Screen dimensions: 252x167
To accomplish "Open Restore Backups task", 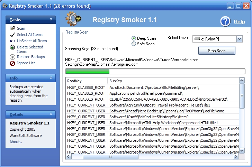I will point(31,57).
